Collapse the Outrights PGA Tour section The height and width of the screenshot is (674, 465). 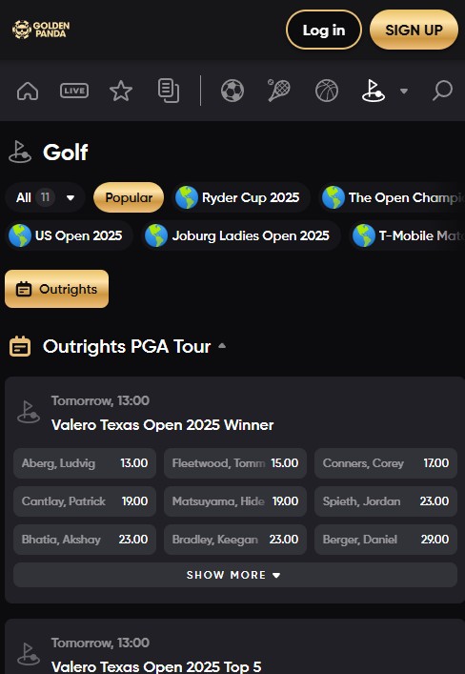click(222, 346)
